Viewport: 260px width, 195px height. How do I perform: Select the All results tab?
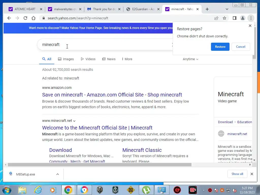[47, 59]
